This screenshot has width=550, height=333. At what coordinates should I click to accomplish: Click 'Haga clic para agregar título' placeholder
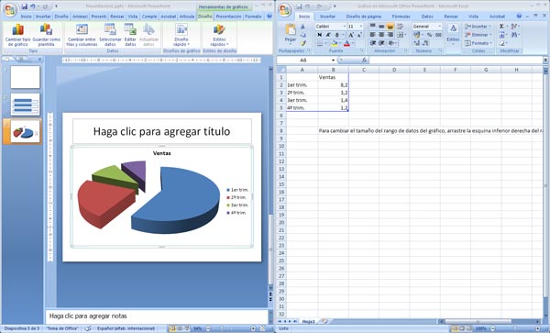point(161,131)
